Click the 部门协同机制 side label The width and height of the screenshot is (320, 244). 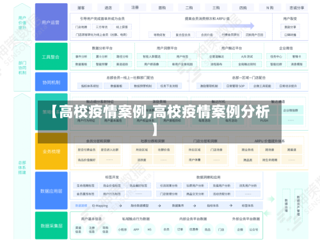pyautogui.click(x=22, y=68)
